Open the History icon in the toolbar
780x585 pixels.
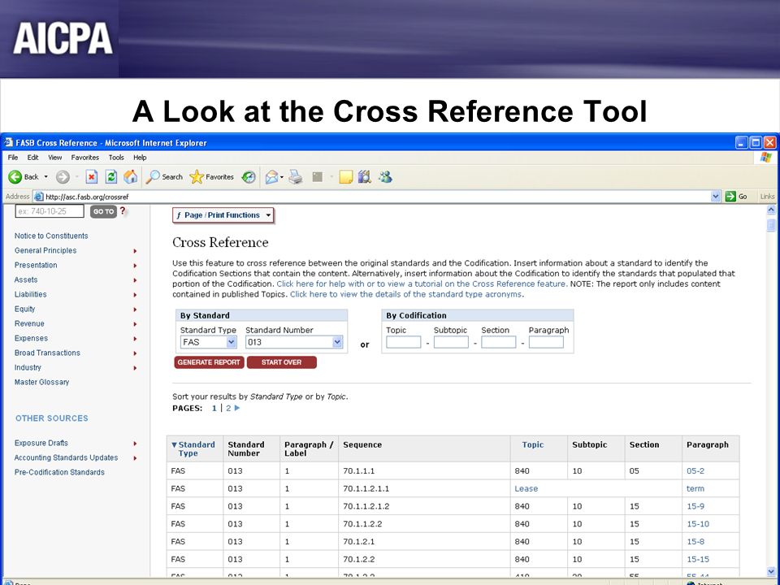click(249, 176)
